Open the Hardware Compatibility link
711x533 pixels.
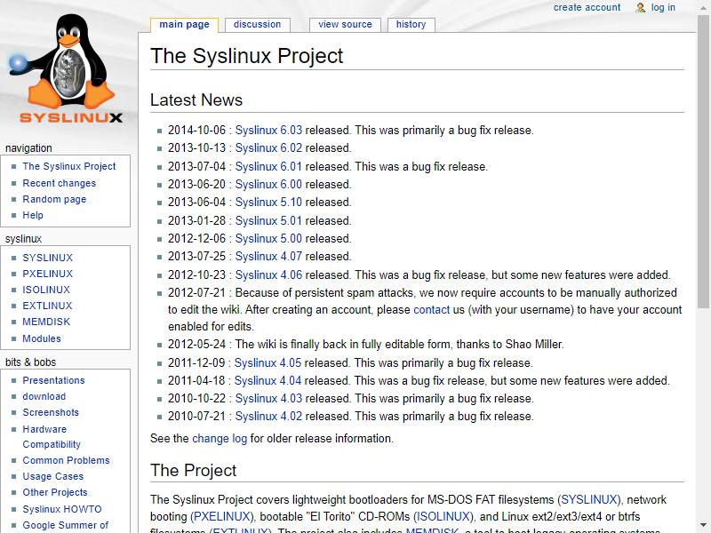tap(52, 436)
